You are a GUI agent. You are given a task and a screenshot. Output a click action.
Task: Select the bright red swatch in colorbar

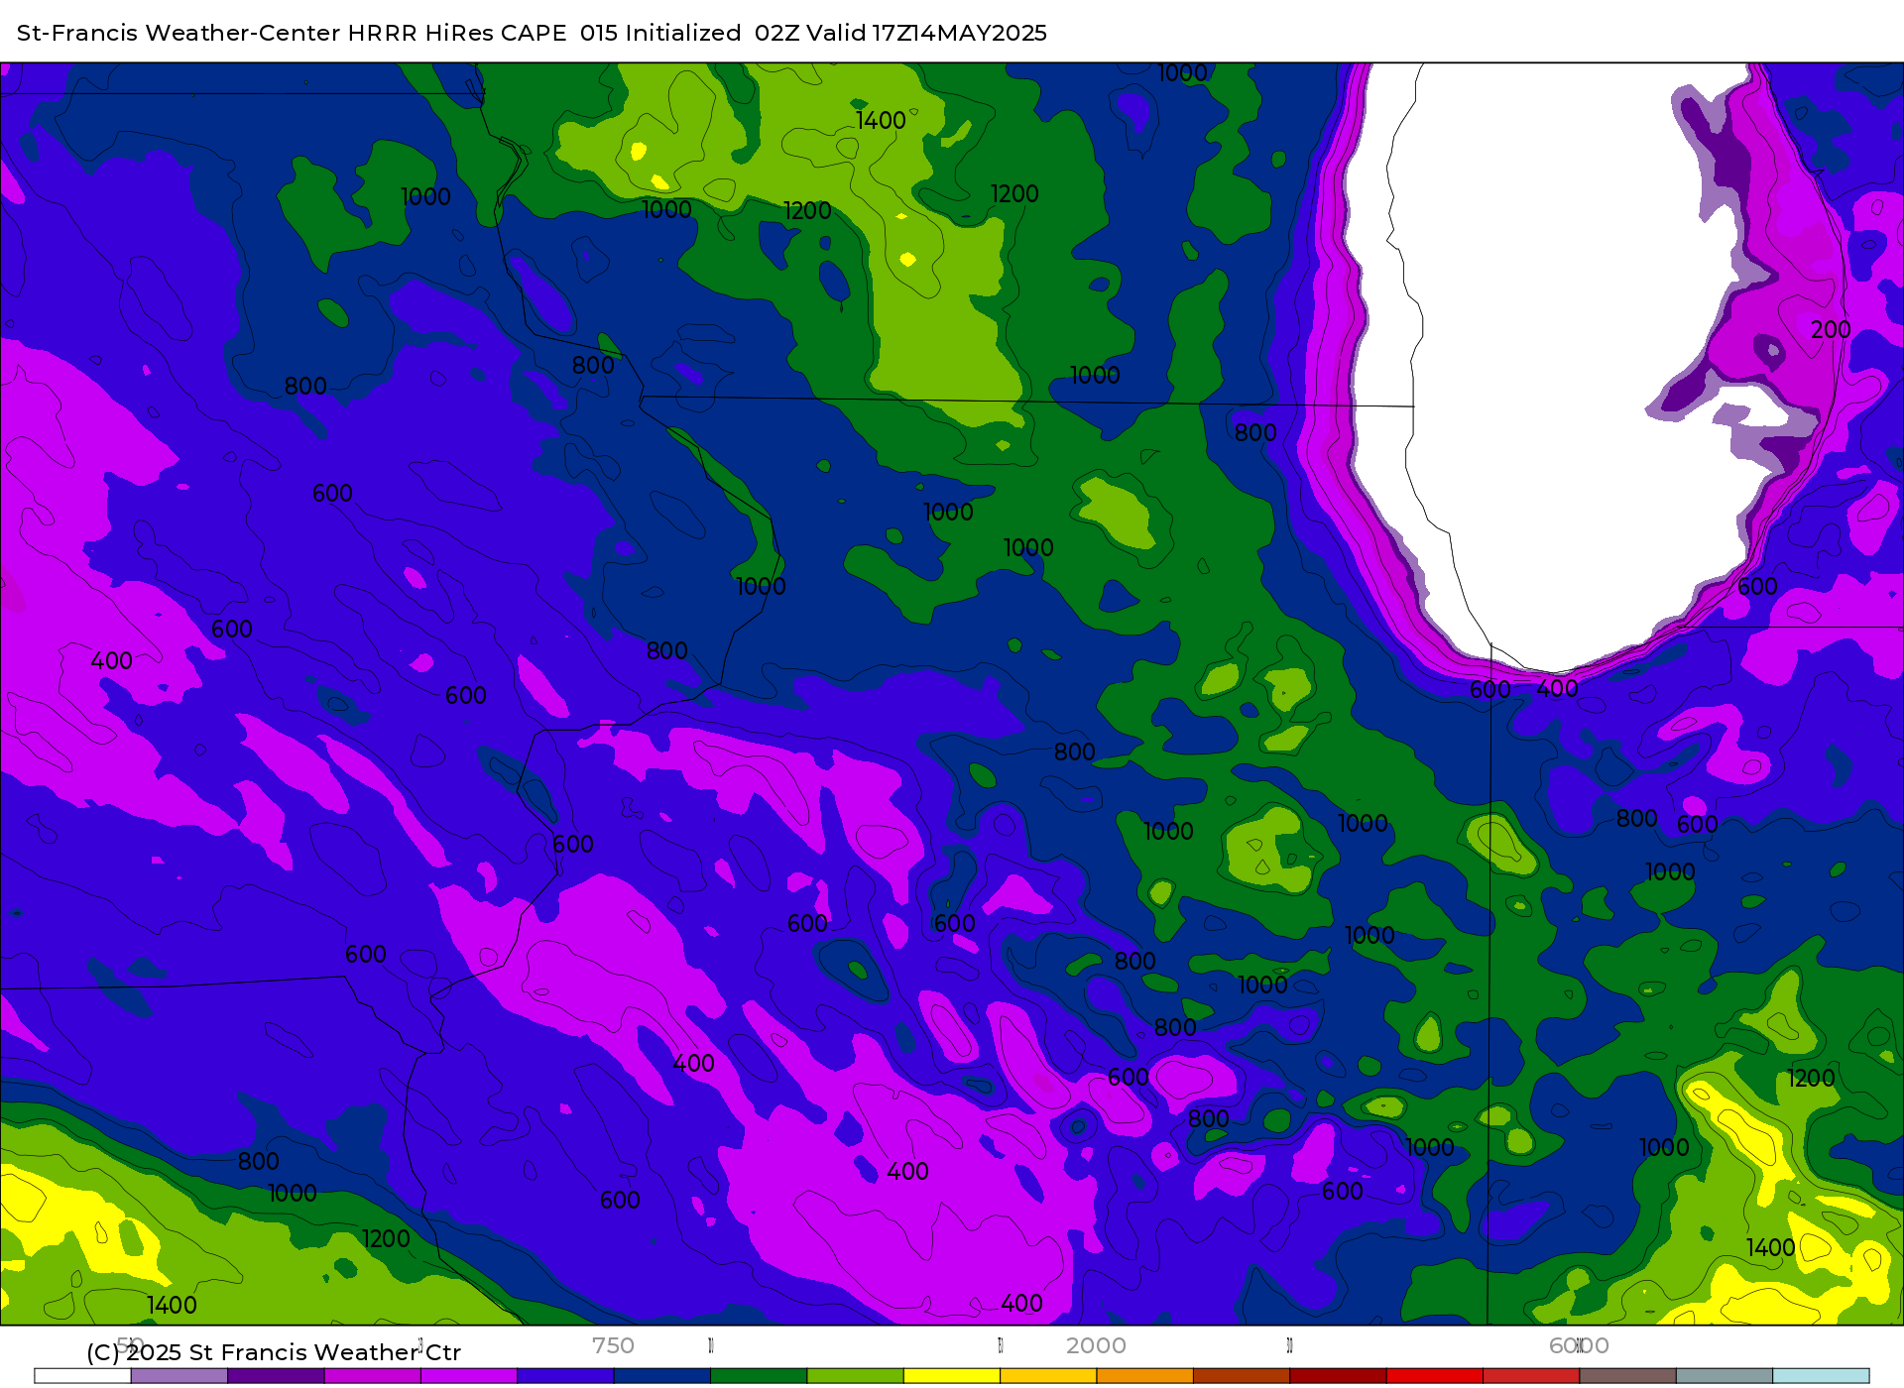[1435, 1376]
